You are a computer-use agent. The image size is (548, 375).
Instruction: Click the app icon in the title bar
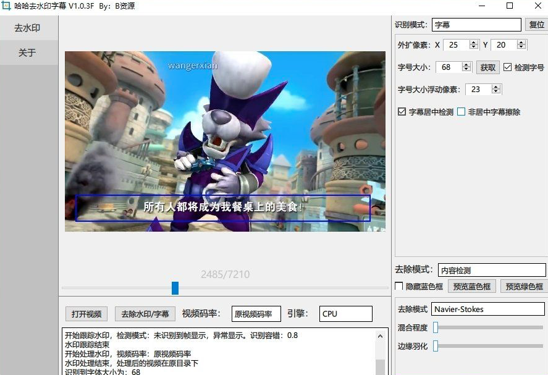click(6, 6)
